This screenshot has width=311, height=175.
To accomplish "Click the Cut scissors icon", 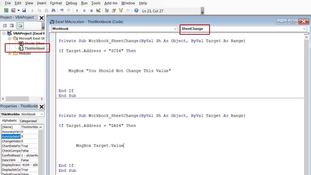I will (x=32, y=10).
